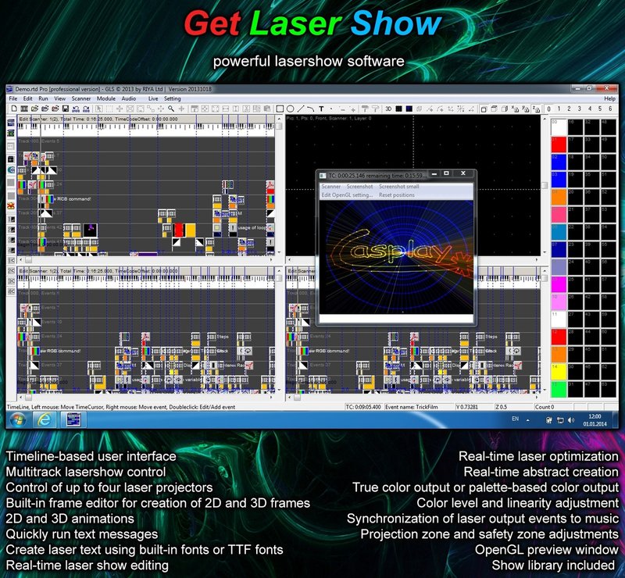Pick the green palette swatch
The width and height of the screenshot is (625, 578).
coord(559,389)
